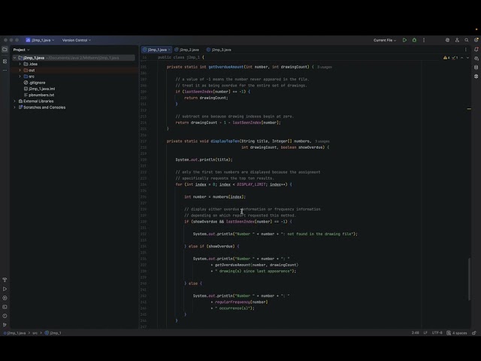Open the Run tool window in left sidebar

coord(5,289)
